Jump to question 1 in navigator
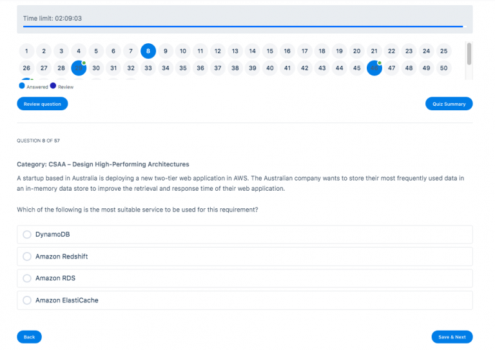 (26, 51)
